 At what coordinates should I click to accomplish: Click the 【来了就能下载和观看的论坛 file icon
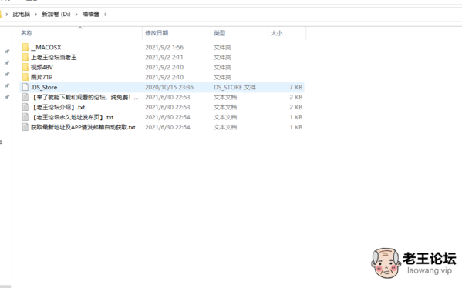25,97
